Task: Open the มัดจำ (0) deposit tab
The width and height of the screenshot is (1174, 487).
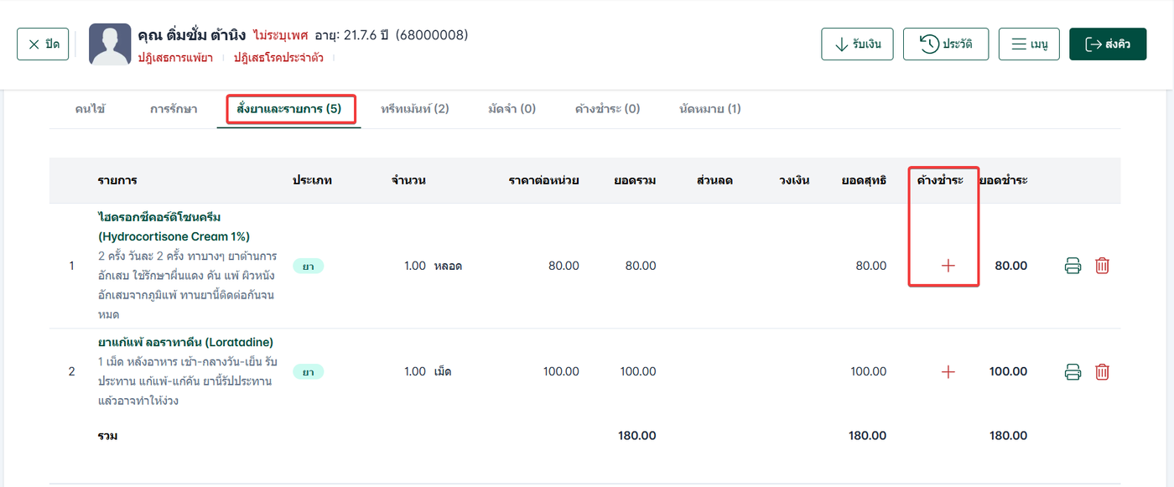Action: 512,109
